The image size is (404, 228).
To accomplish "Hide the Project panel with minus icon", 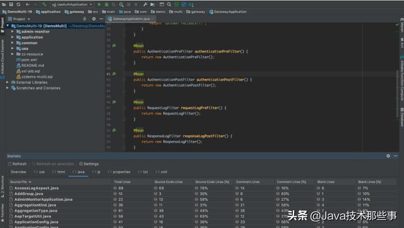I will 101,19.
